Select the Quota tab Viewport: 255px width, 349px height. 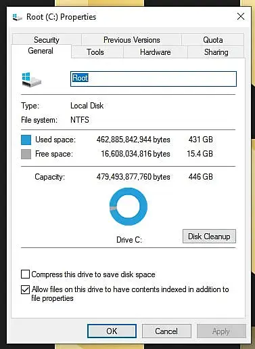click(x=213, y=40)
